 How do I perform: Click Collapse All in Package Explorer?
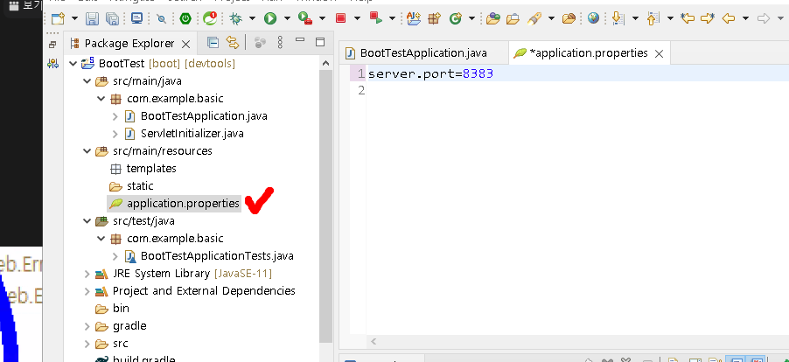pos(213,43)
